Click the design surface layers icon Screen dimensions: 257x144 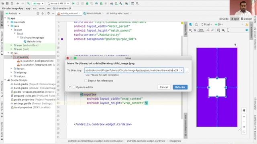click(190, 24)
